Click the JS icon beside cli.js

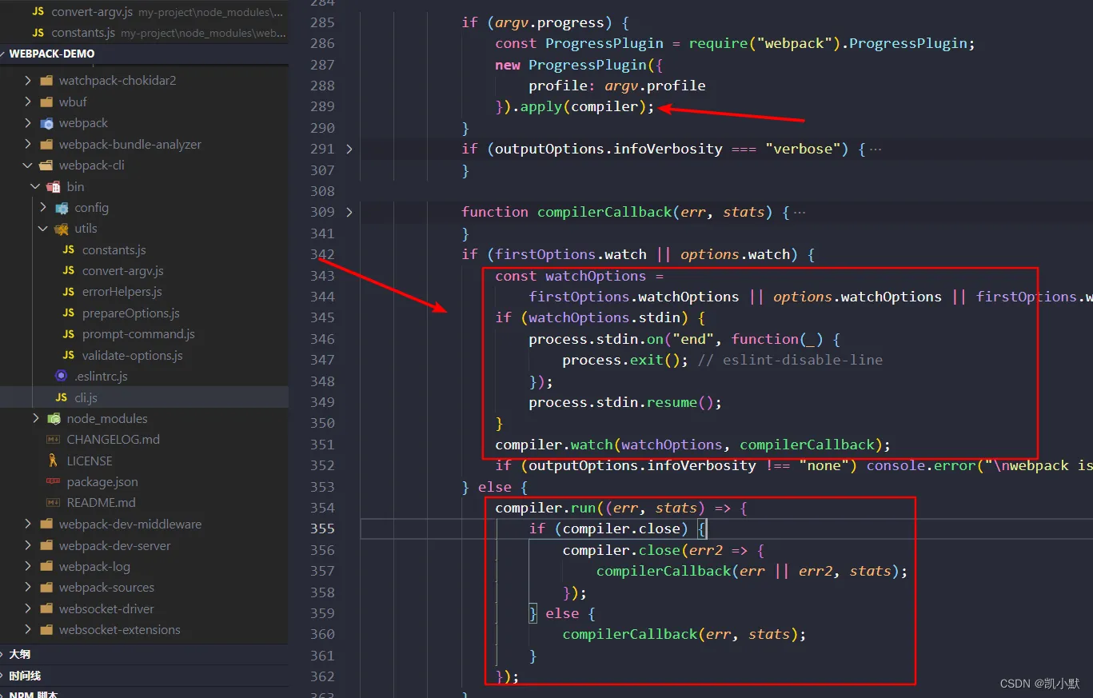(x=61, y=397)
